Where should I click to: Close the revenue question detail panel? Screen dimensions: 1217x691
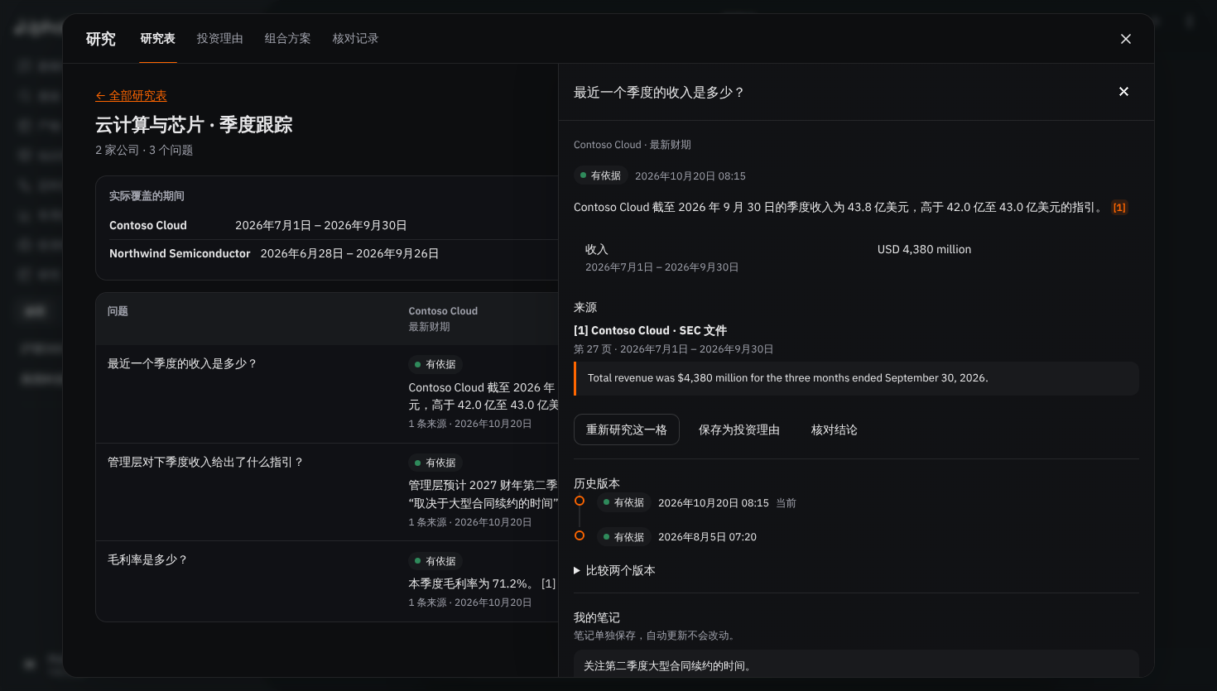1123,92
